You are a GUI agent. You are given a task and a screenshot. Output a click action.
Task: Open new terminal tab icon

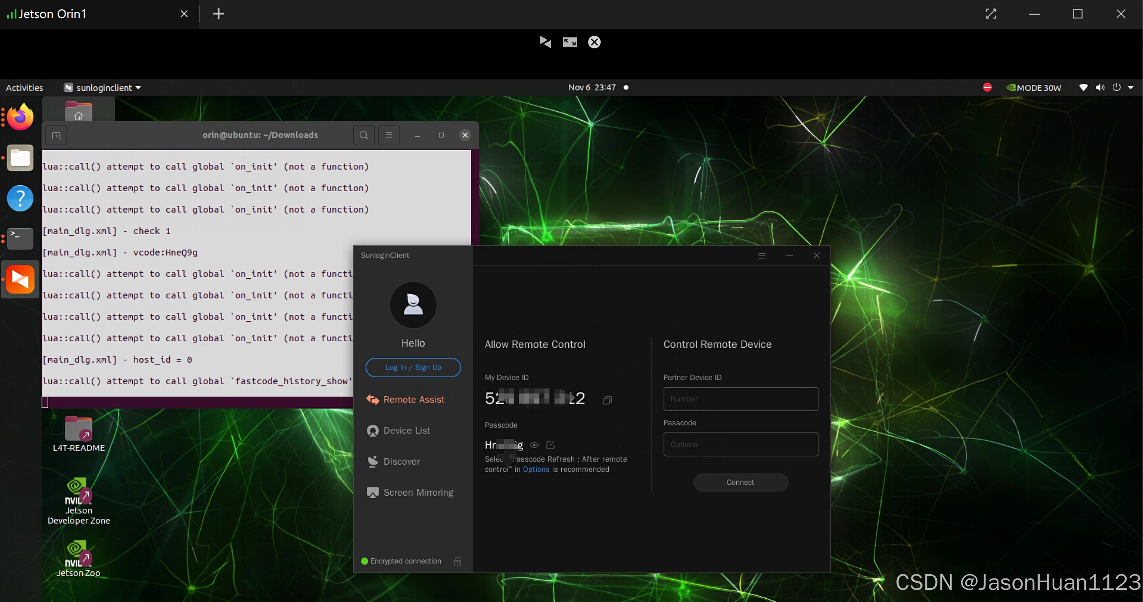click(56, 135)
